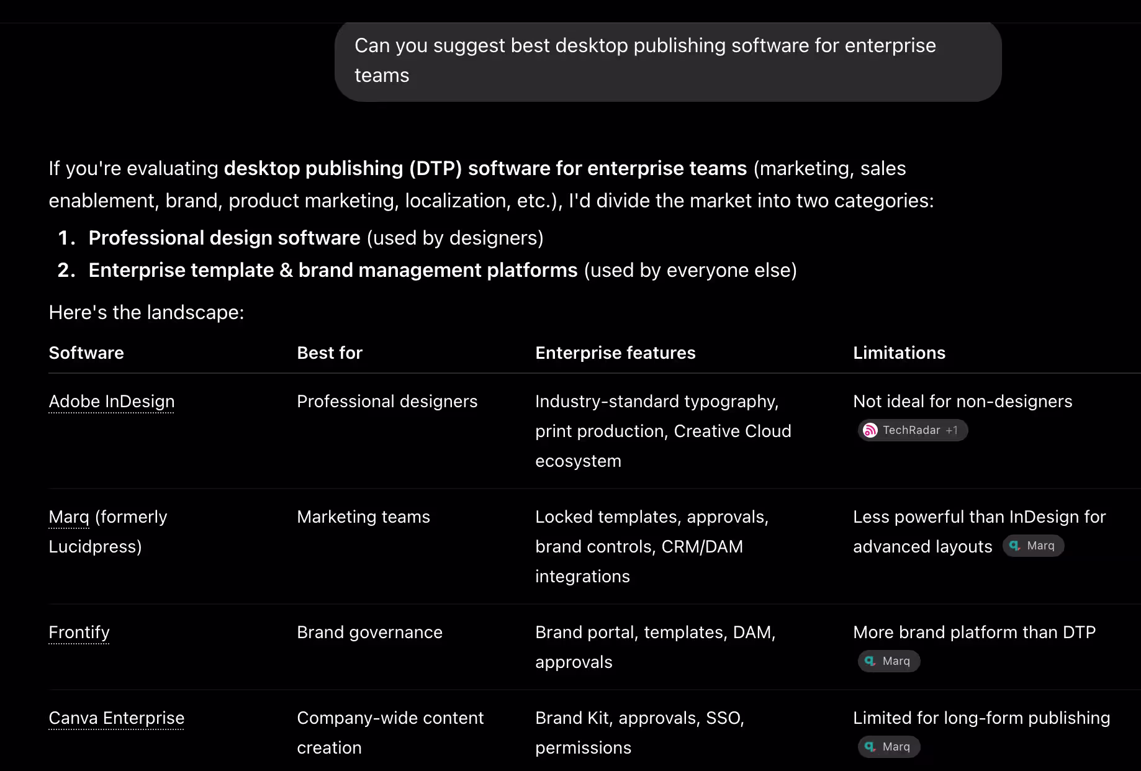This screenshot has height=771, width=1141.
Task: Open the Adobe InDesign link
Action: click(x=112, y=402)
